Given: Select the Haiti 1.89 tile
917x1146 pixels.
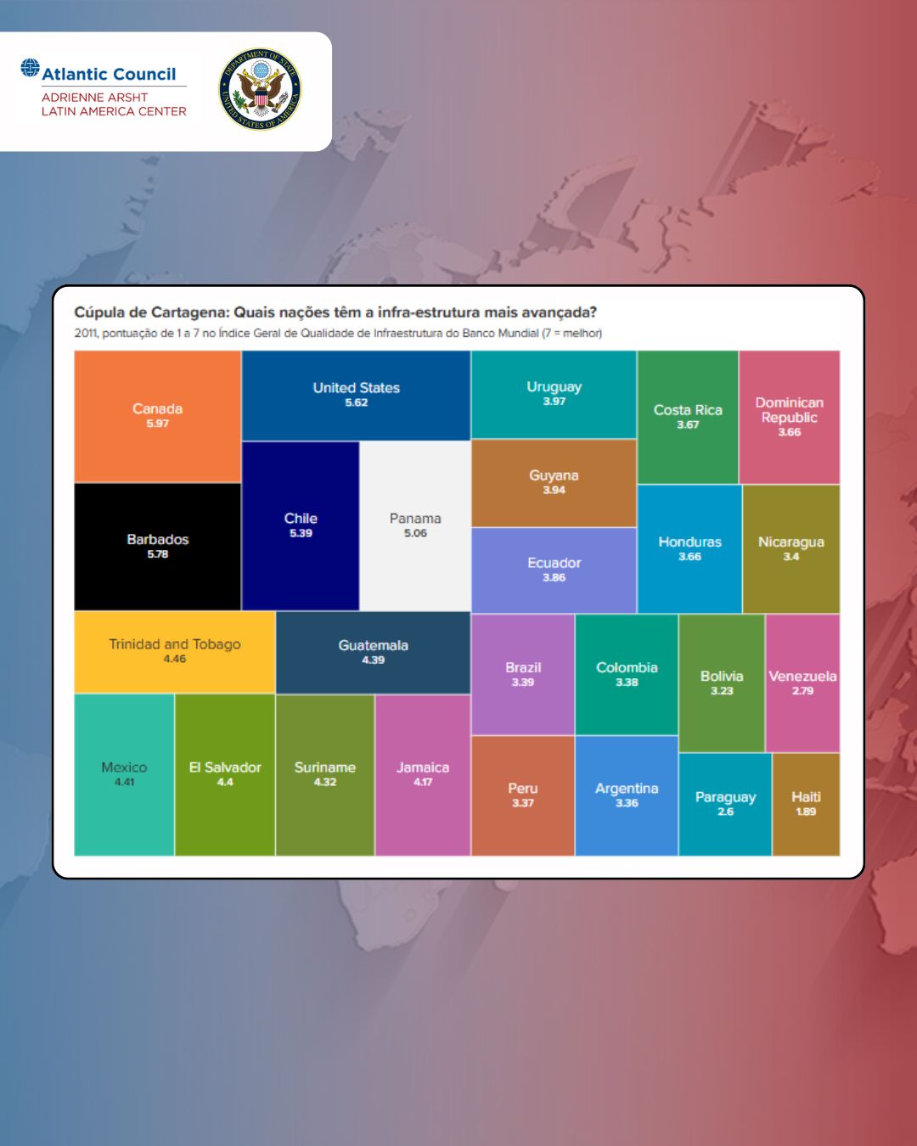Looking at the screenshot, I should pos(807,805).
